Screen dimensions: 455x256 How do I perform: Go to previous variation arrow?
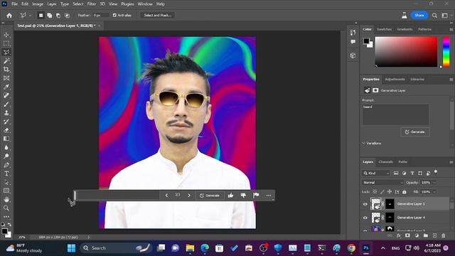click(x=166, y=196)
